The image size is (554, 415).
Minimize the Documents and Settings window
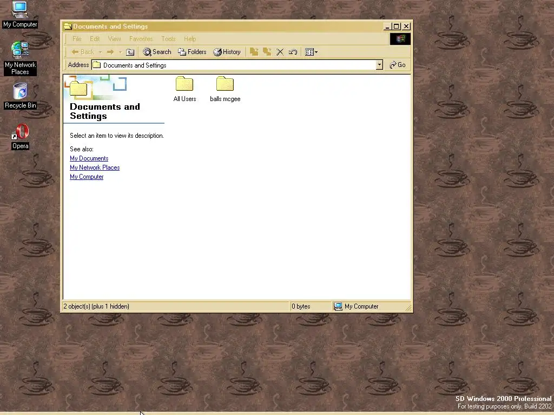[x=387, y=26]
